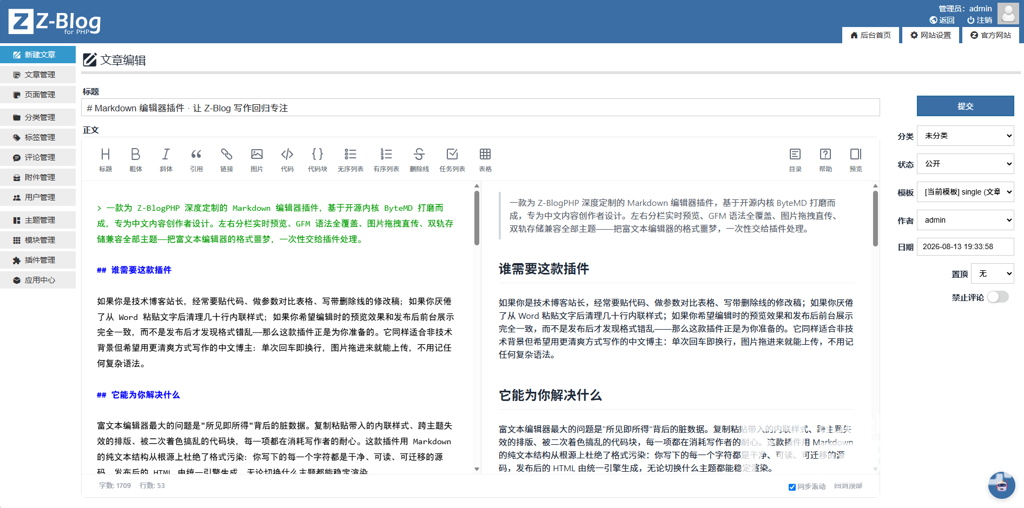Click the '## 它能为你解决什么' line in editor

tap(138, 395)
